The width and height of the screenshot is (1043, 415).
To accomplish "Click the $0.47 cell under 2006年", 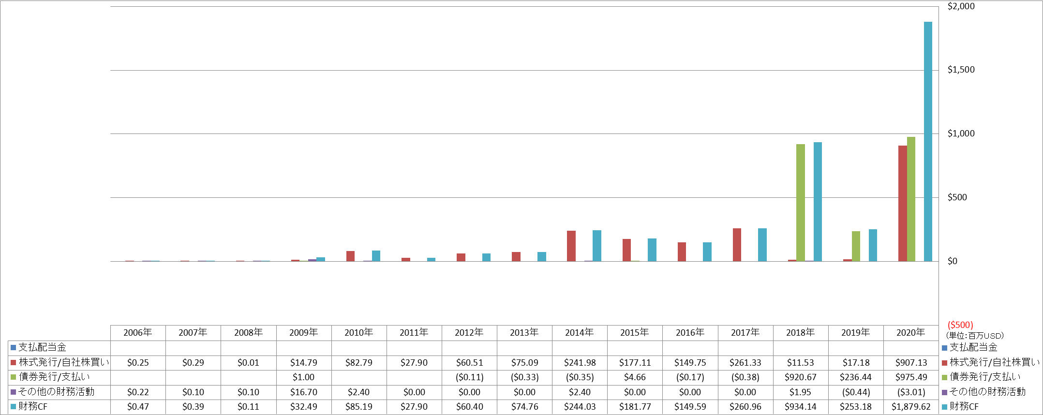I will (138, 407).
